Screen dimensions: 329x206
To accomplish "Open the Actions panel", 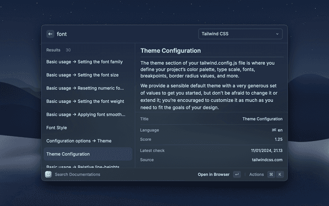I will pos(256,175).
